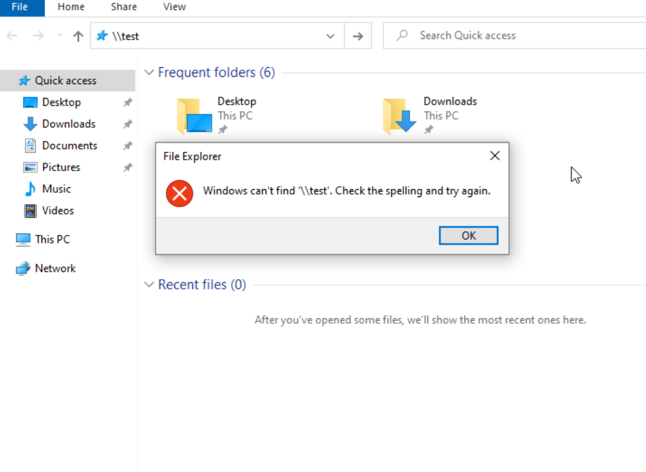
Task: Collapse the Recent files section
Action: [149, 285]
